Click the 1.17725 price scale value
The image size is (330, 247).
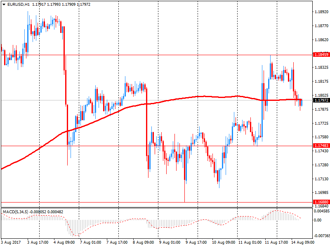[321, 123]
